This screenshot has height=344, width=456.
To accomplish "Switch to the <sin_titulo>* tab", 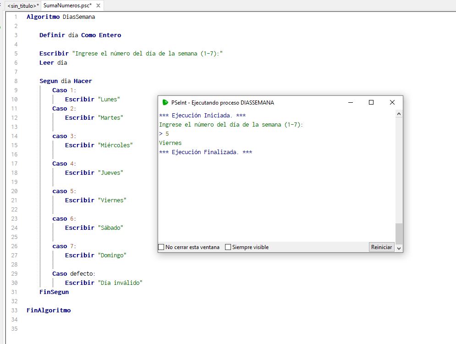I will (x=23, y=6).
